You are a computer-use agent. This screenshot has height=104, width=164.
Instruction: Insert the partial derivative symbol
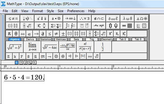coord(43,34)
